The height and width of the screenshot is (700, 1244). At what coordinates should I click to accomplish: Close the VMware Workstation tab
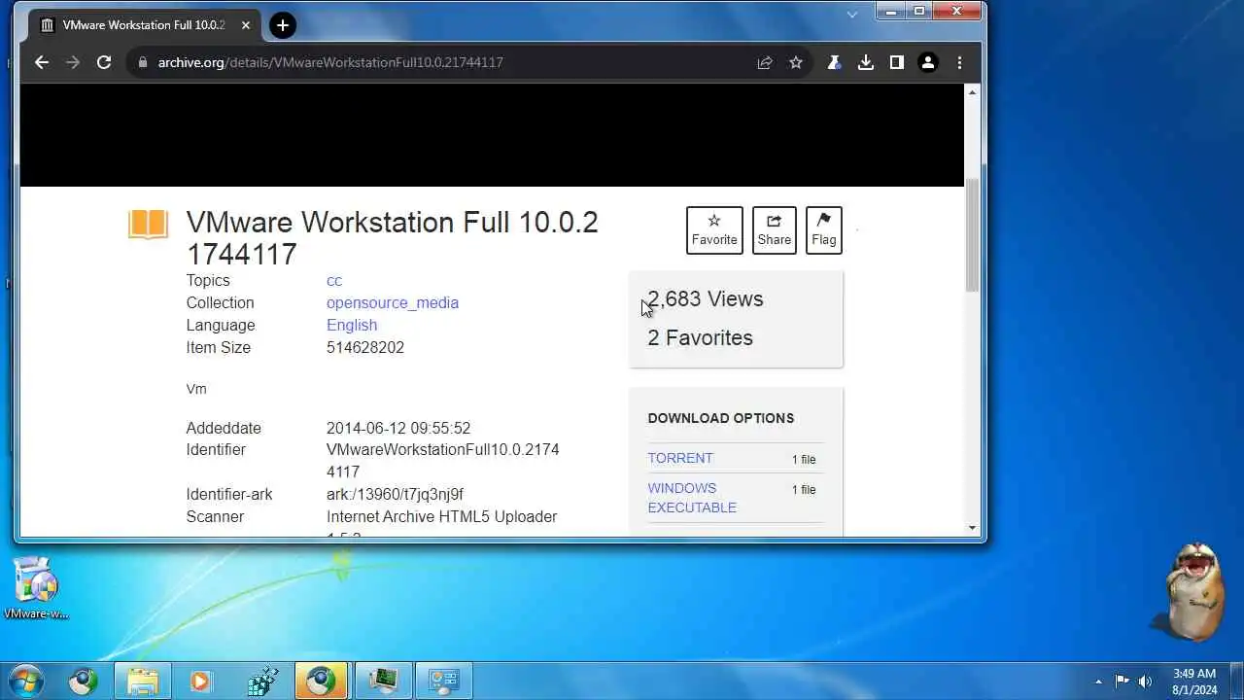[x=245, y=25]
